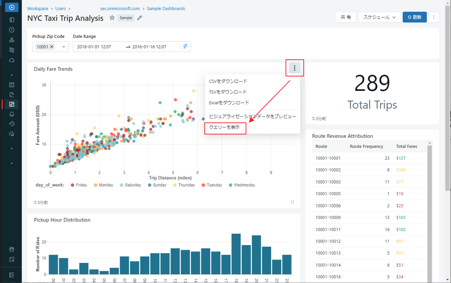The image size is (451, 283).
Task: Choose CSVをダウンロード menu option
Action: [x=228, y=81]
